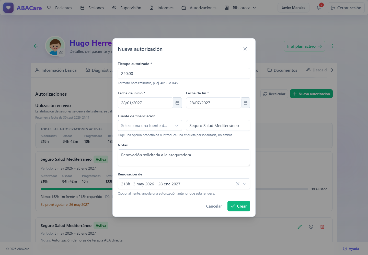Go back using the left arrow
Screen dimensions: 368x255
[36, 46]
